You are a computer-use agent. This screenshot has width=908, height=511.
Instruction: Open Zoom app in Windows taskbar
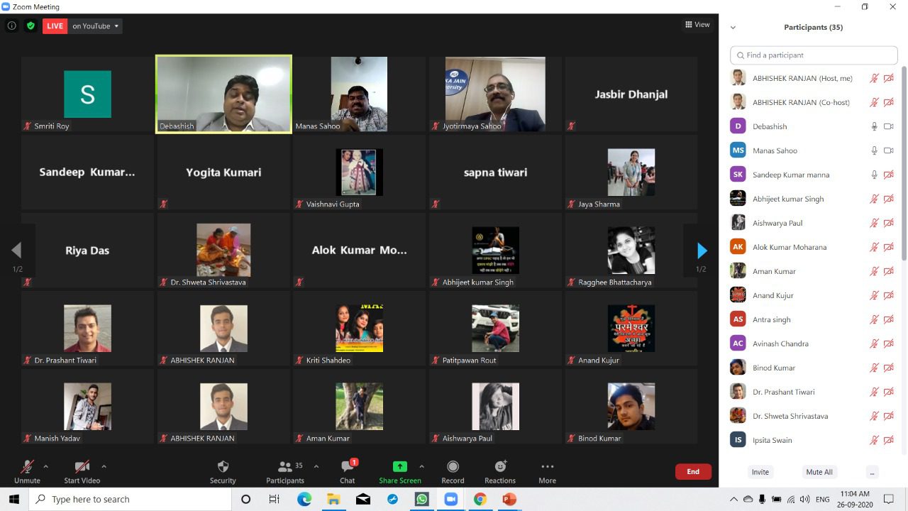coord(451,499)
